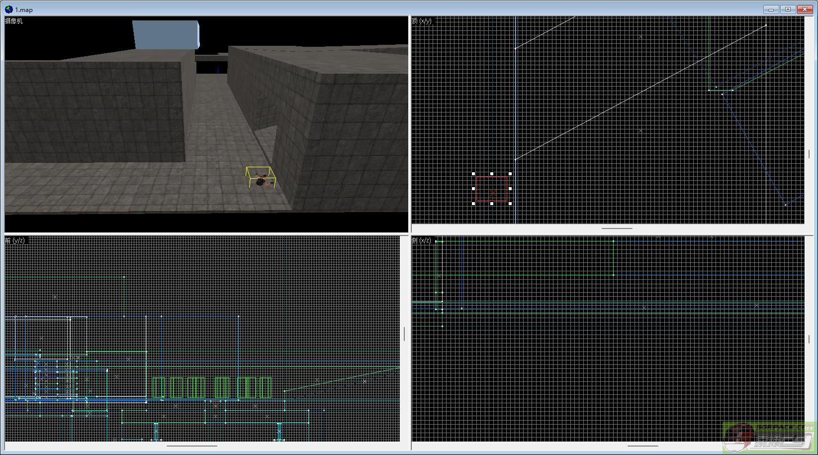Click the side view's vertical scrollbar thumb
Image resolution: width=818 pixels, height=455 pixels.
tap(809, 339)
